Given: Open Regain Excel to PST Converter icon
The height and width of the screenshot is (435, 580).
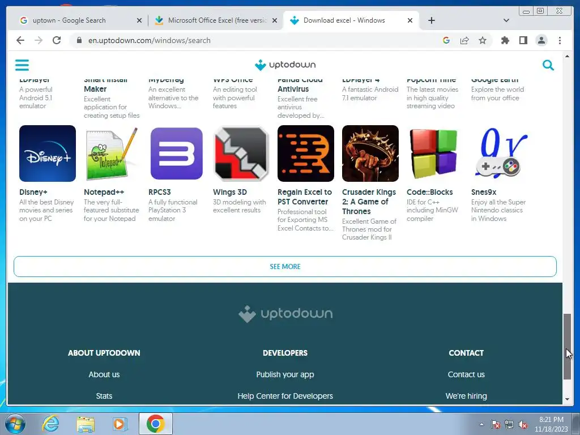Looking at the screenshot, I should point(305,153).
